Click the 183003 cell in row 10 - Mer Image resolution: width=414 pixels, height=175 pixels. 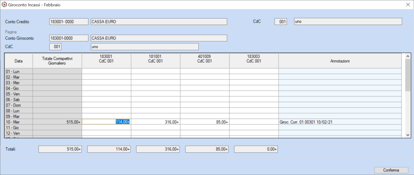[x=254, y=122]
